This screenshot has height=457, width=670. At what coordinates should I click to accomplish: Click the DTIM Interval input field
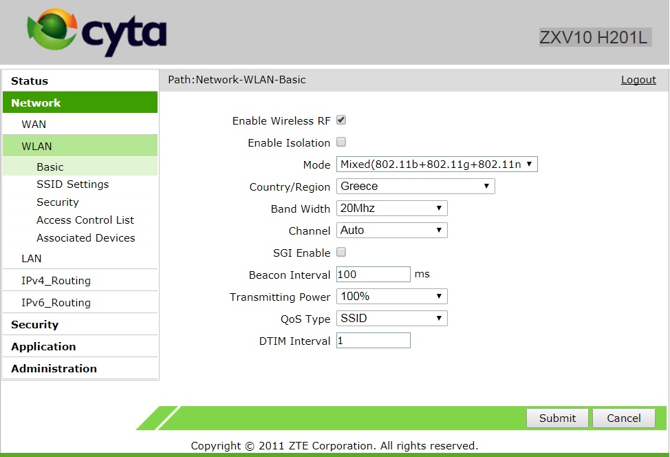click(373, 341)
